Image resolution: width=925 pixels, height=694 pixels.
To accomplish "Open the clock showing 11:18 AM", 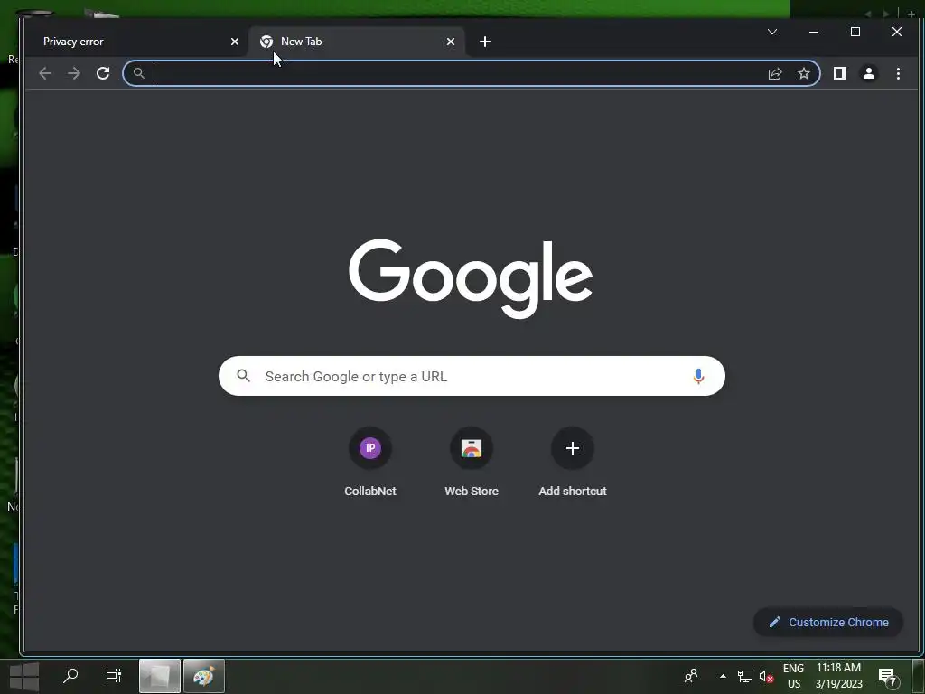I will pyautogui.click(x=839, y=676).
